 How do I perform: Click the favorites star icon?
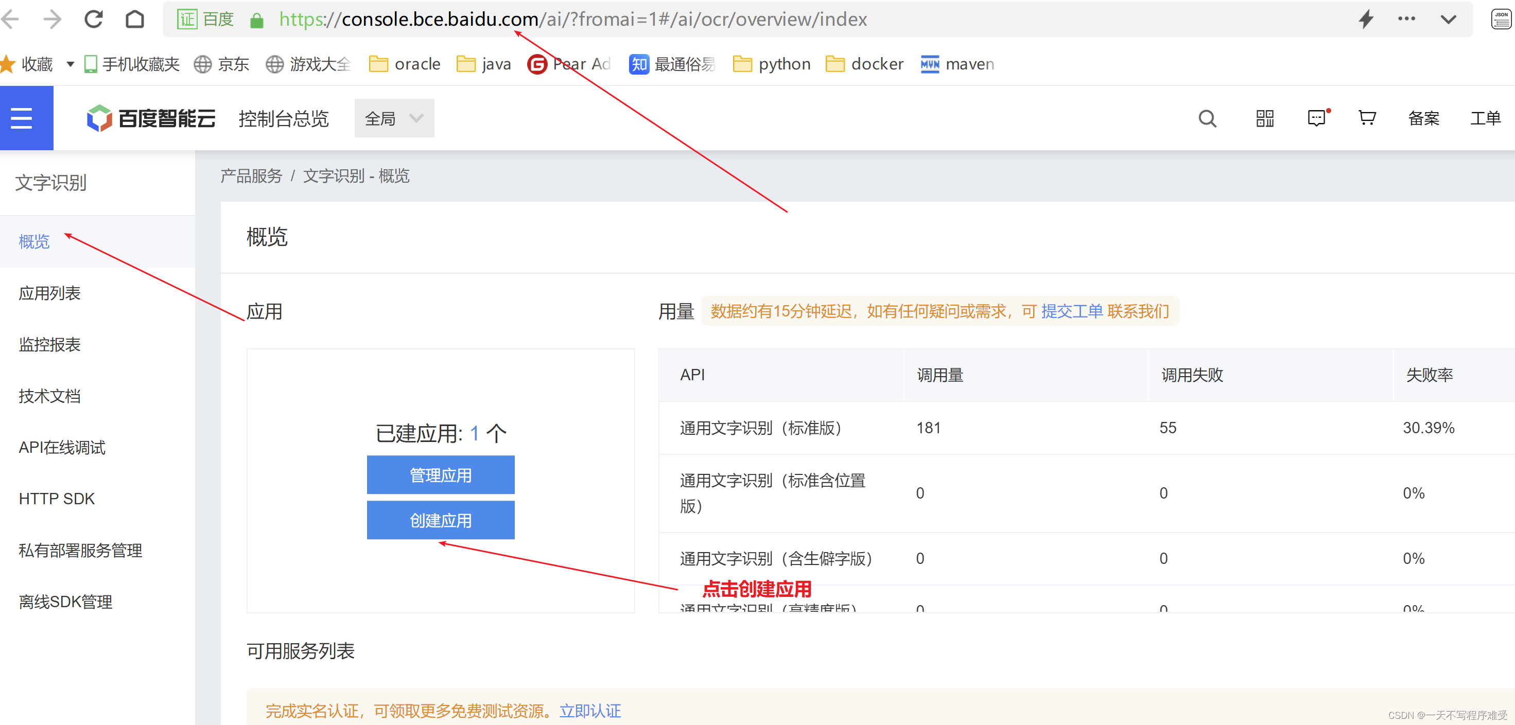click(x=8, y=64)
